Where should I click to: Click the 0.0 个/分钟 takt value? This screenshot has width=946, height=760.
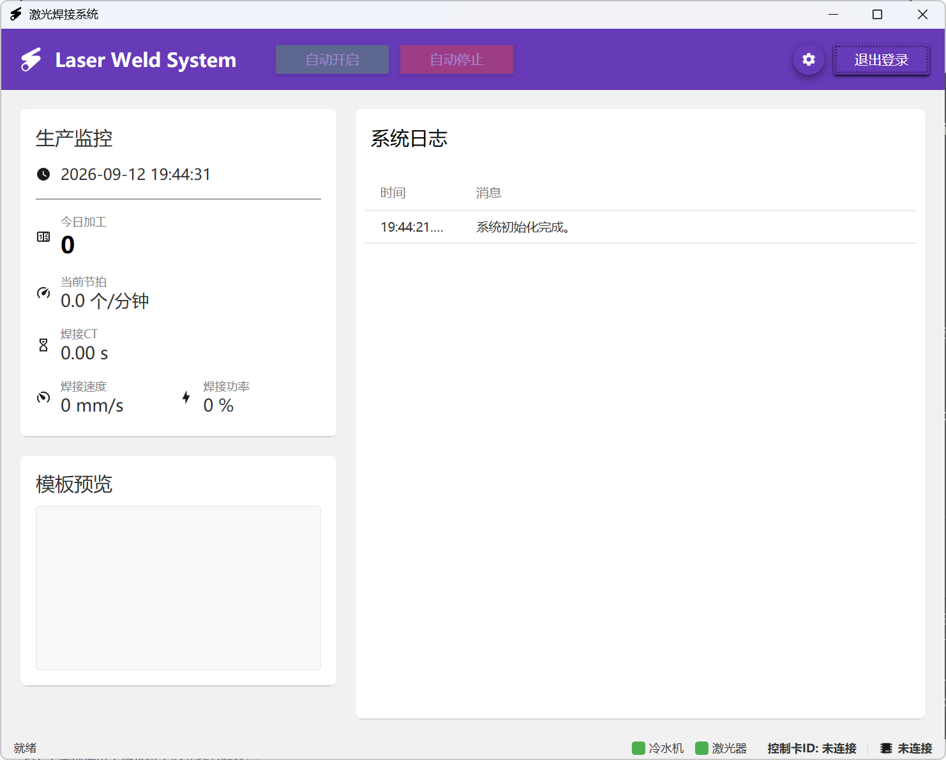click(105, 301)
